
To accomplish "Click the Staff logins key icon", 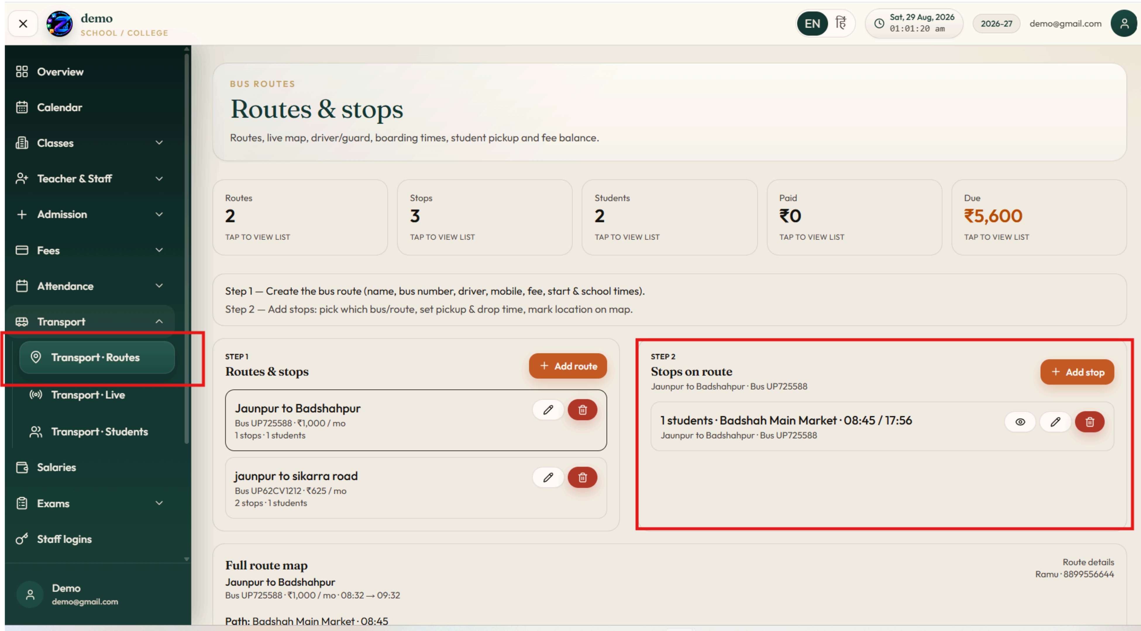I will [x=22, y=539].
